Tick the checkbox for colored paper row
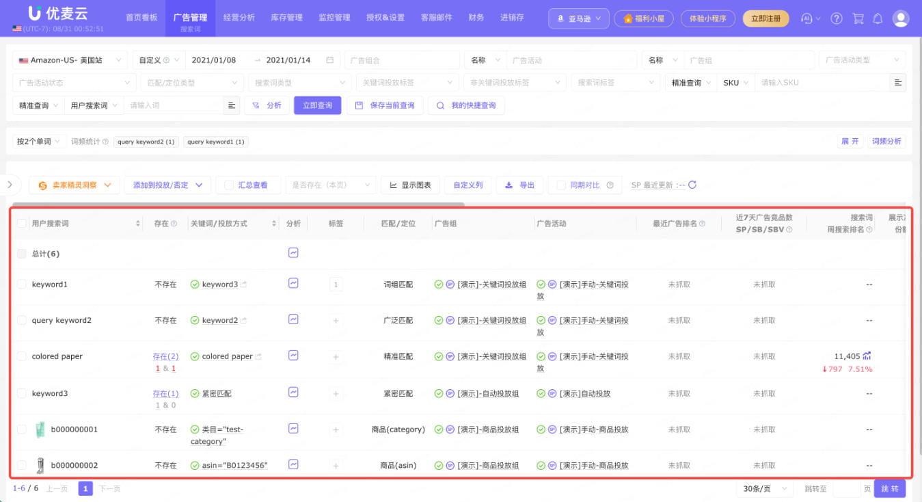Image resolution: width=922 pixels, height=502 pixels. 22,356
